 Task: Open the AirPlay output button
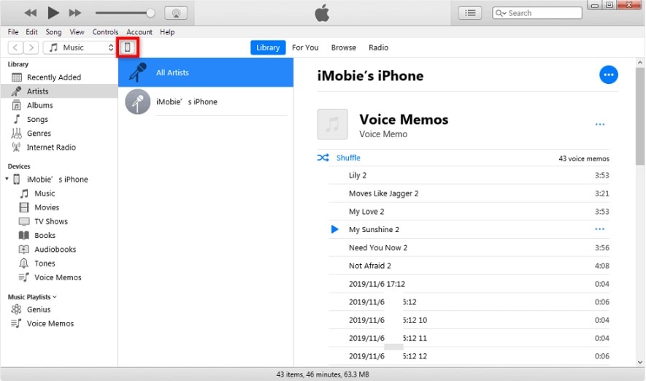pyautogui.click(x=176, y=12)
